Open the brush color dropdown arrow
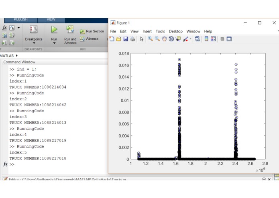 click(190, 39)
